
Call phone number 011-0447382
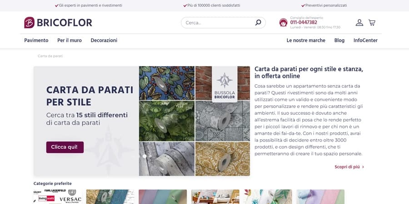(304, 22)
